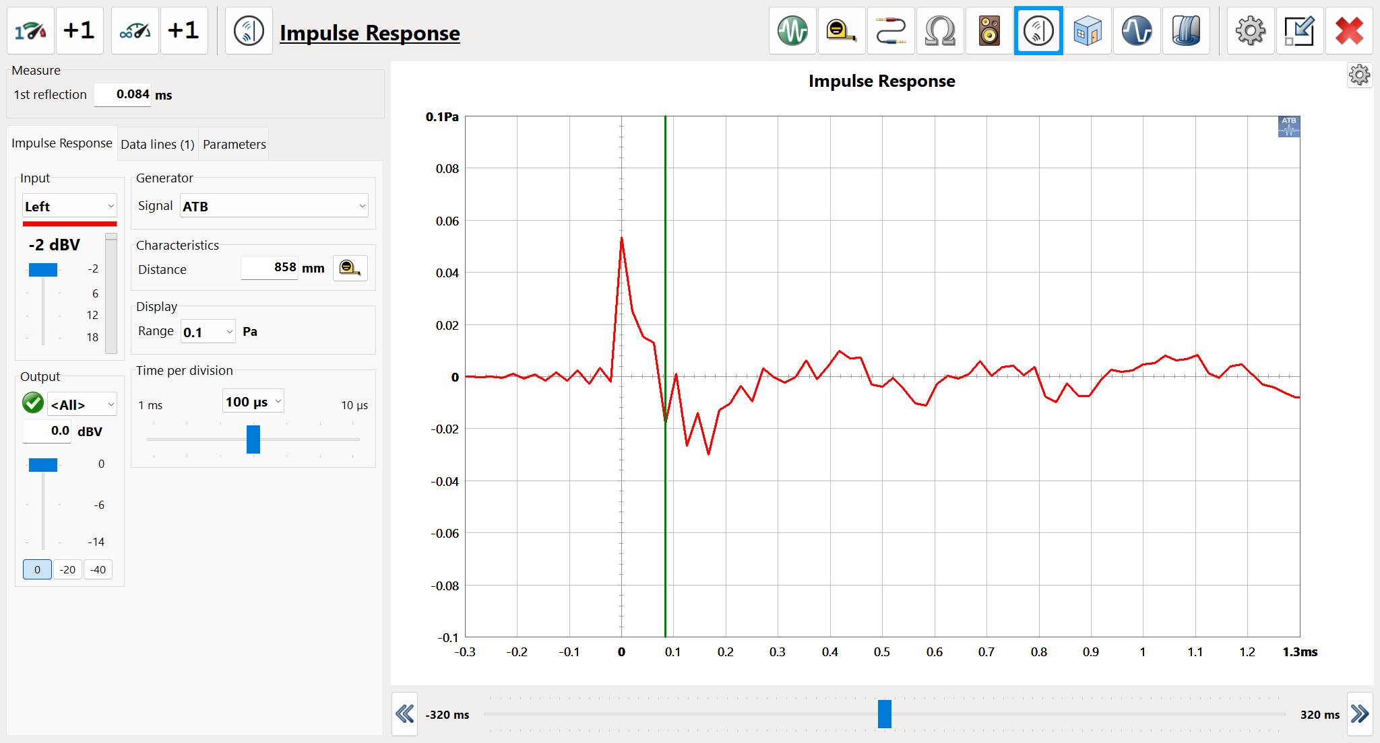Click the '-2 dBV' input level readout
This screenshot has width=1380, height=743.
(x=55, y=245)
